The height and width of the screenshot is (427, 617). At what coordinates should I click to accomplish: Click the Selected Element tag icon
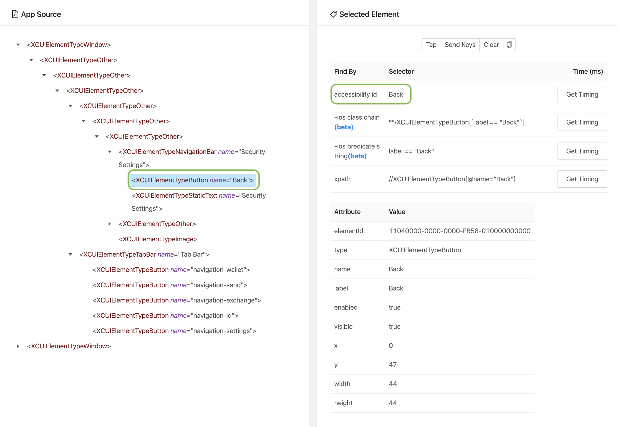333,14
